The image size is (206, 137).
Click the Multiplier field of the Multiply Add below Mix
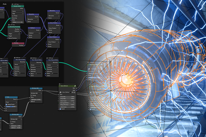pyautogui.click(x=16, y=126)
